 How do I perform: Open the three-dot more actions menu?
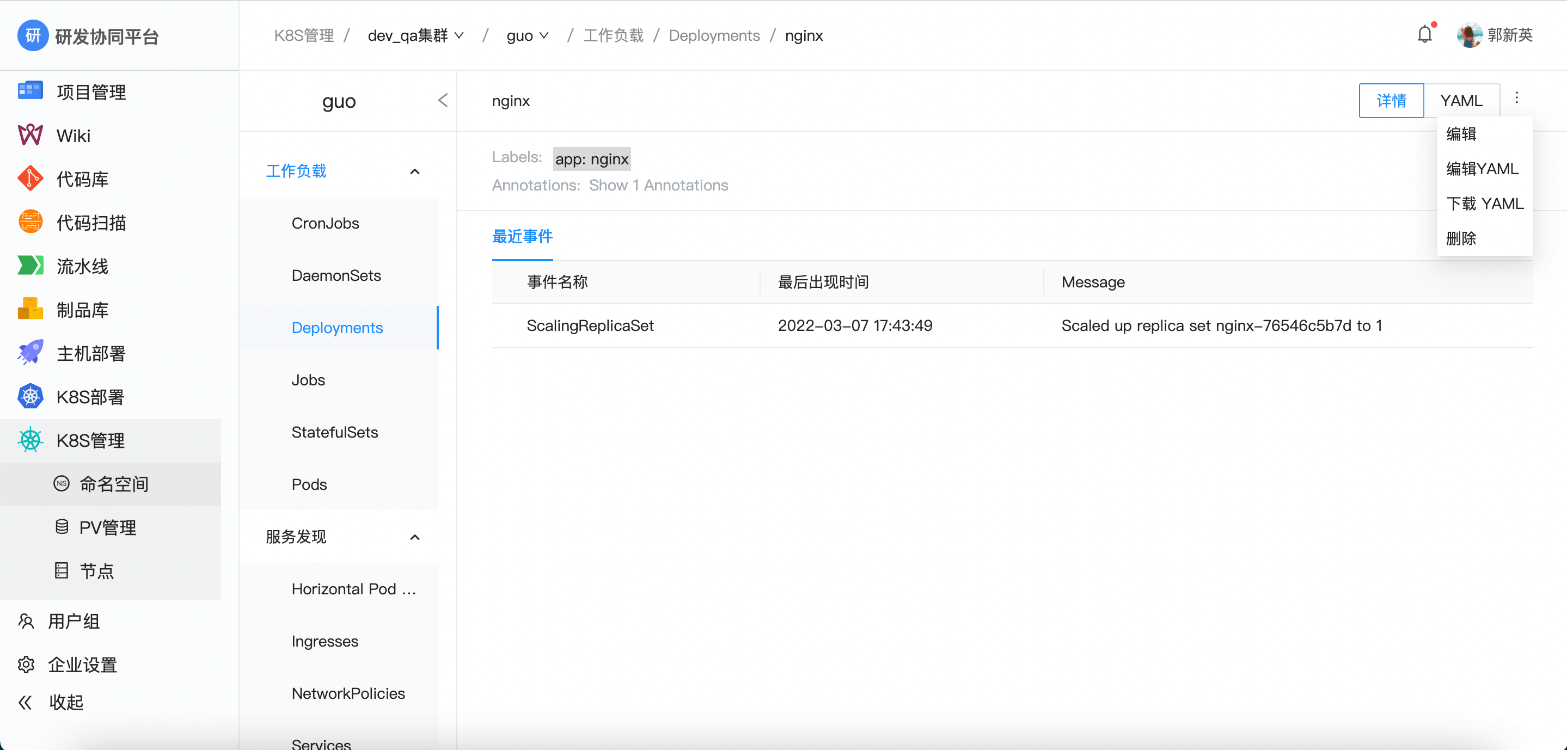(1516, 99)
